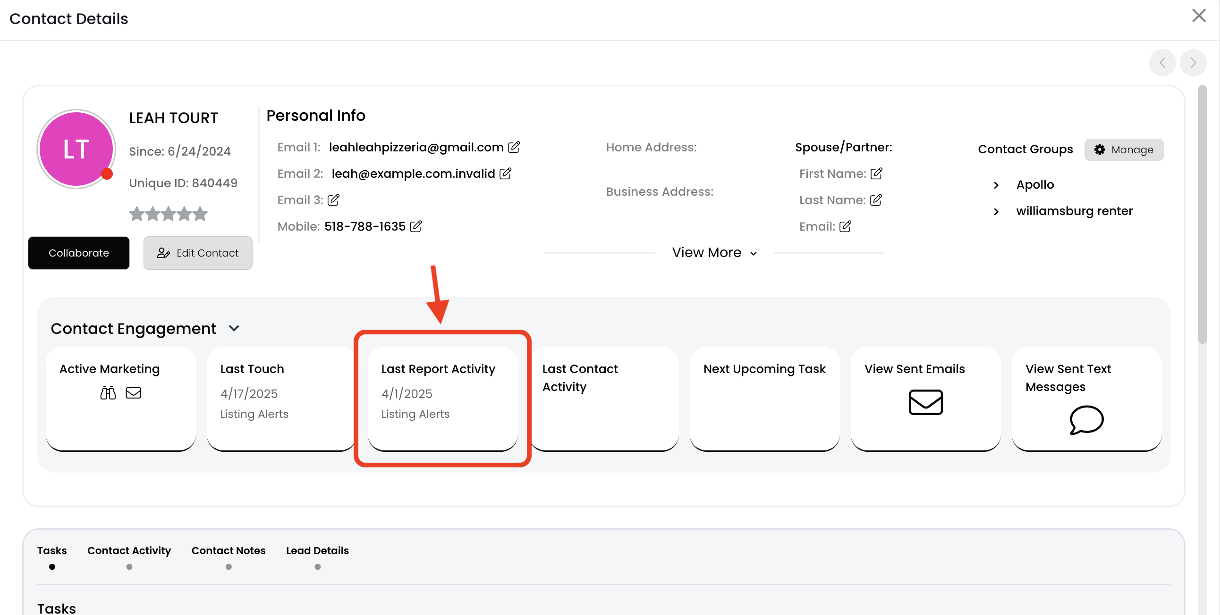Edit the Mobile phone number icon
The height and width of the screenshot is (615, 1220).
(x=416, y=226)
